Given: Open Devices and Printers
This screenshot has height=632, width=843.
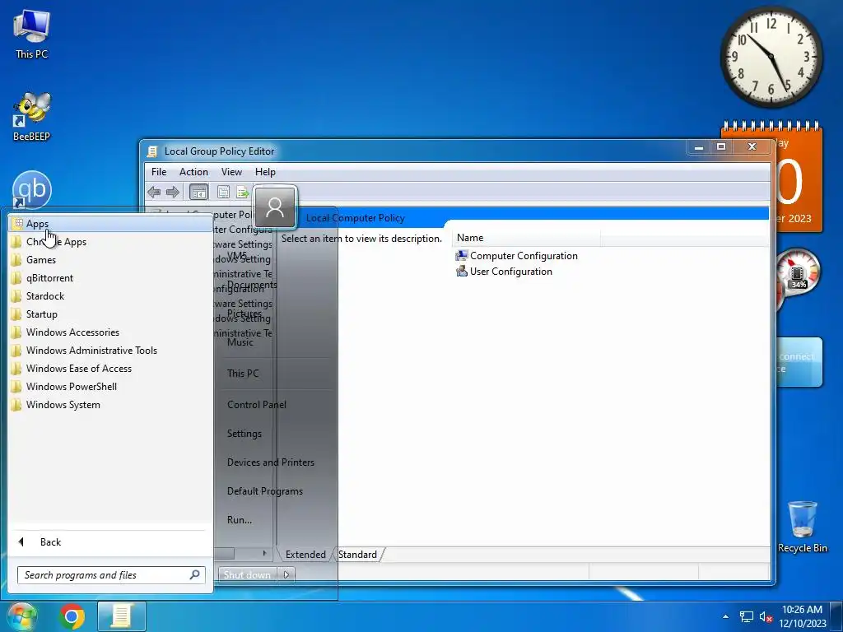Looking at the screenshot, I should [x=270, y=462].
